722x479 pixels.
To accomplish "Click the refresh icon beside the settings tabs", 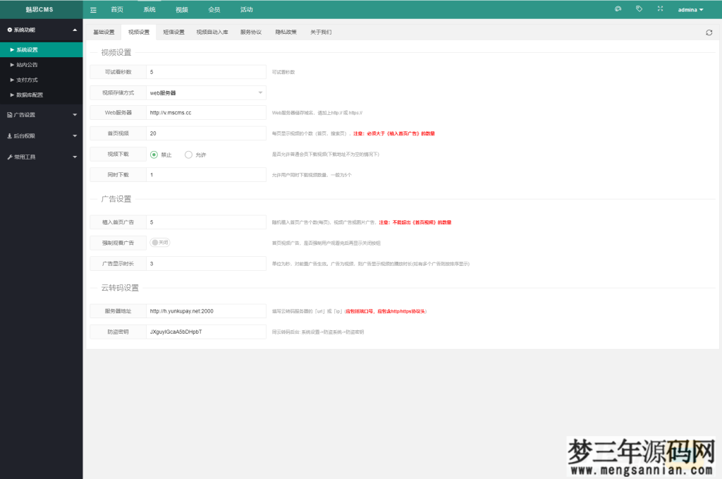I will point(708,32).
